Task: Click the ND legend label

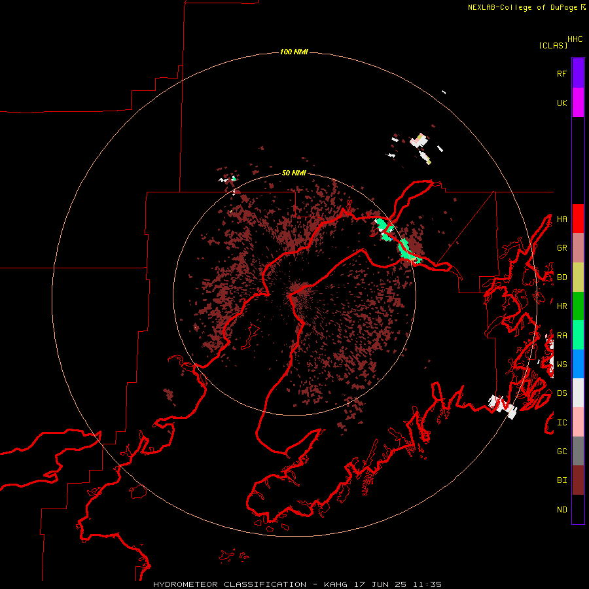Action: (x=562, y=510)
